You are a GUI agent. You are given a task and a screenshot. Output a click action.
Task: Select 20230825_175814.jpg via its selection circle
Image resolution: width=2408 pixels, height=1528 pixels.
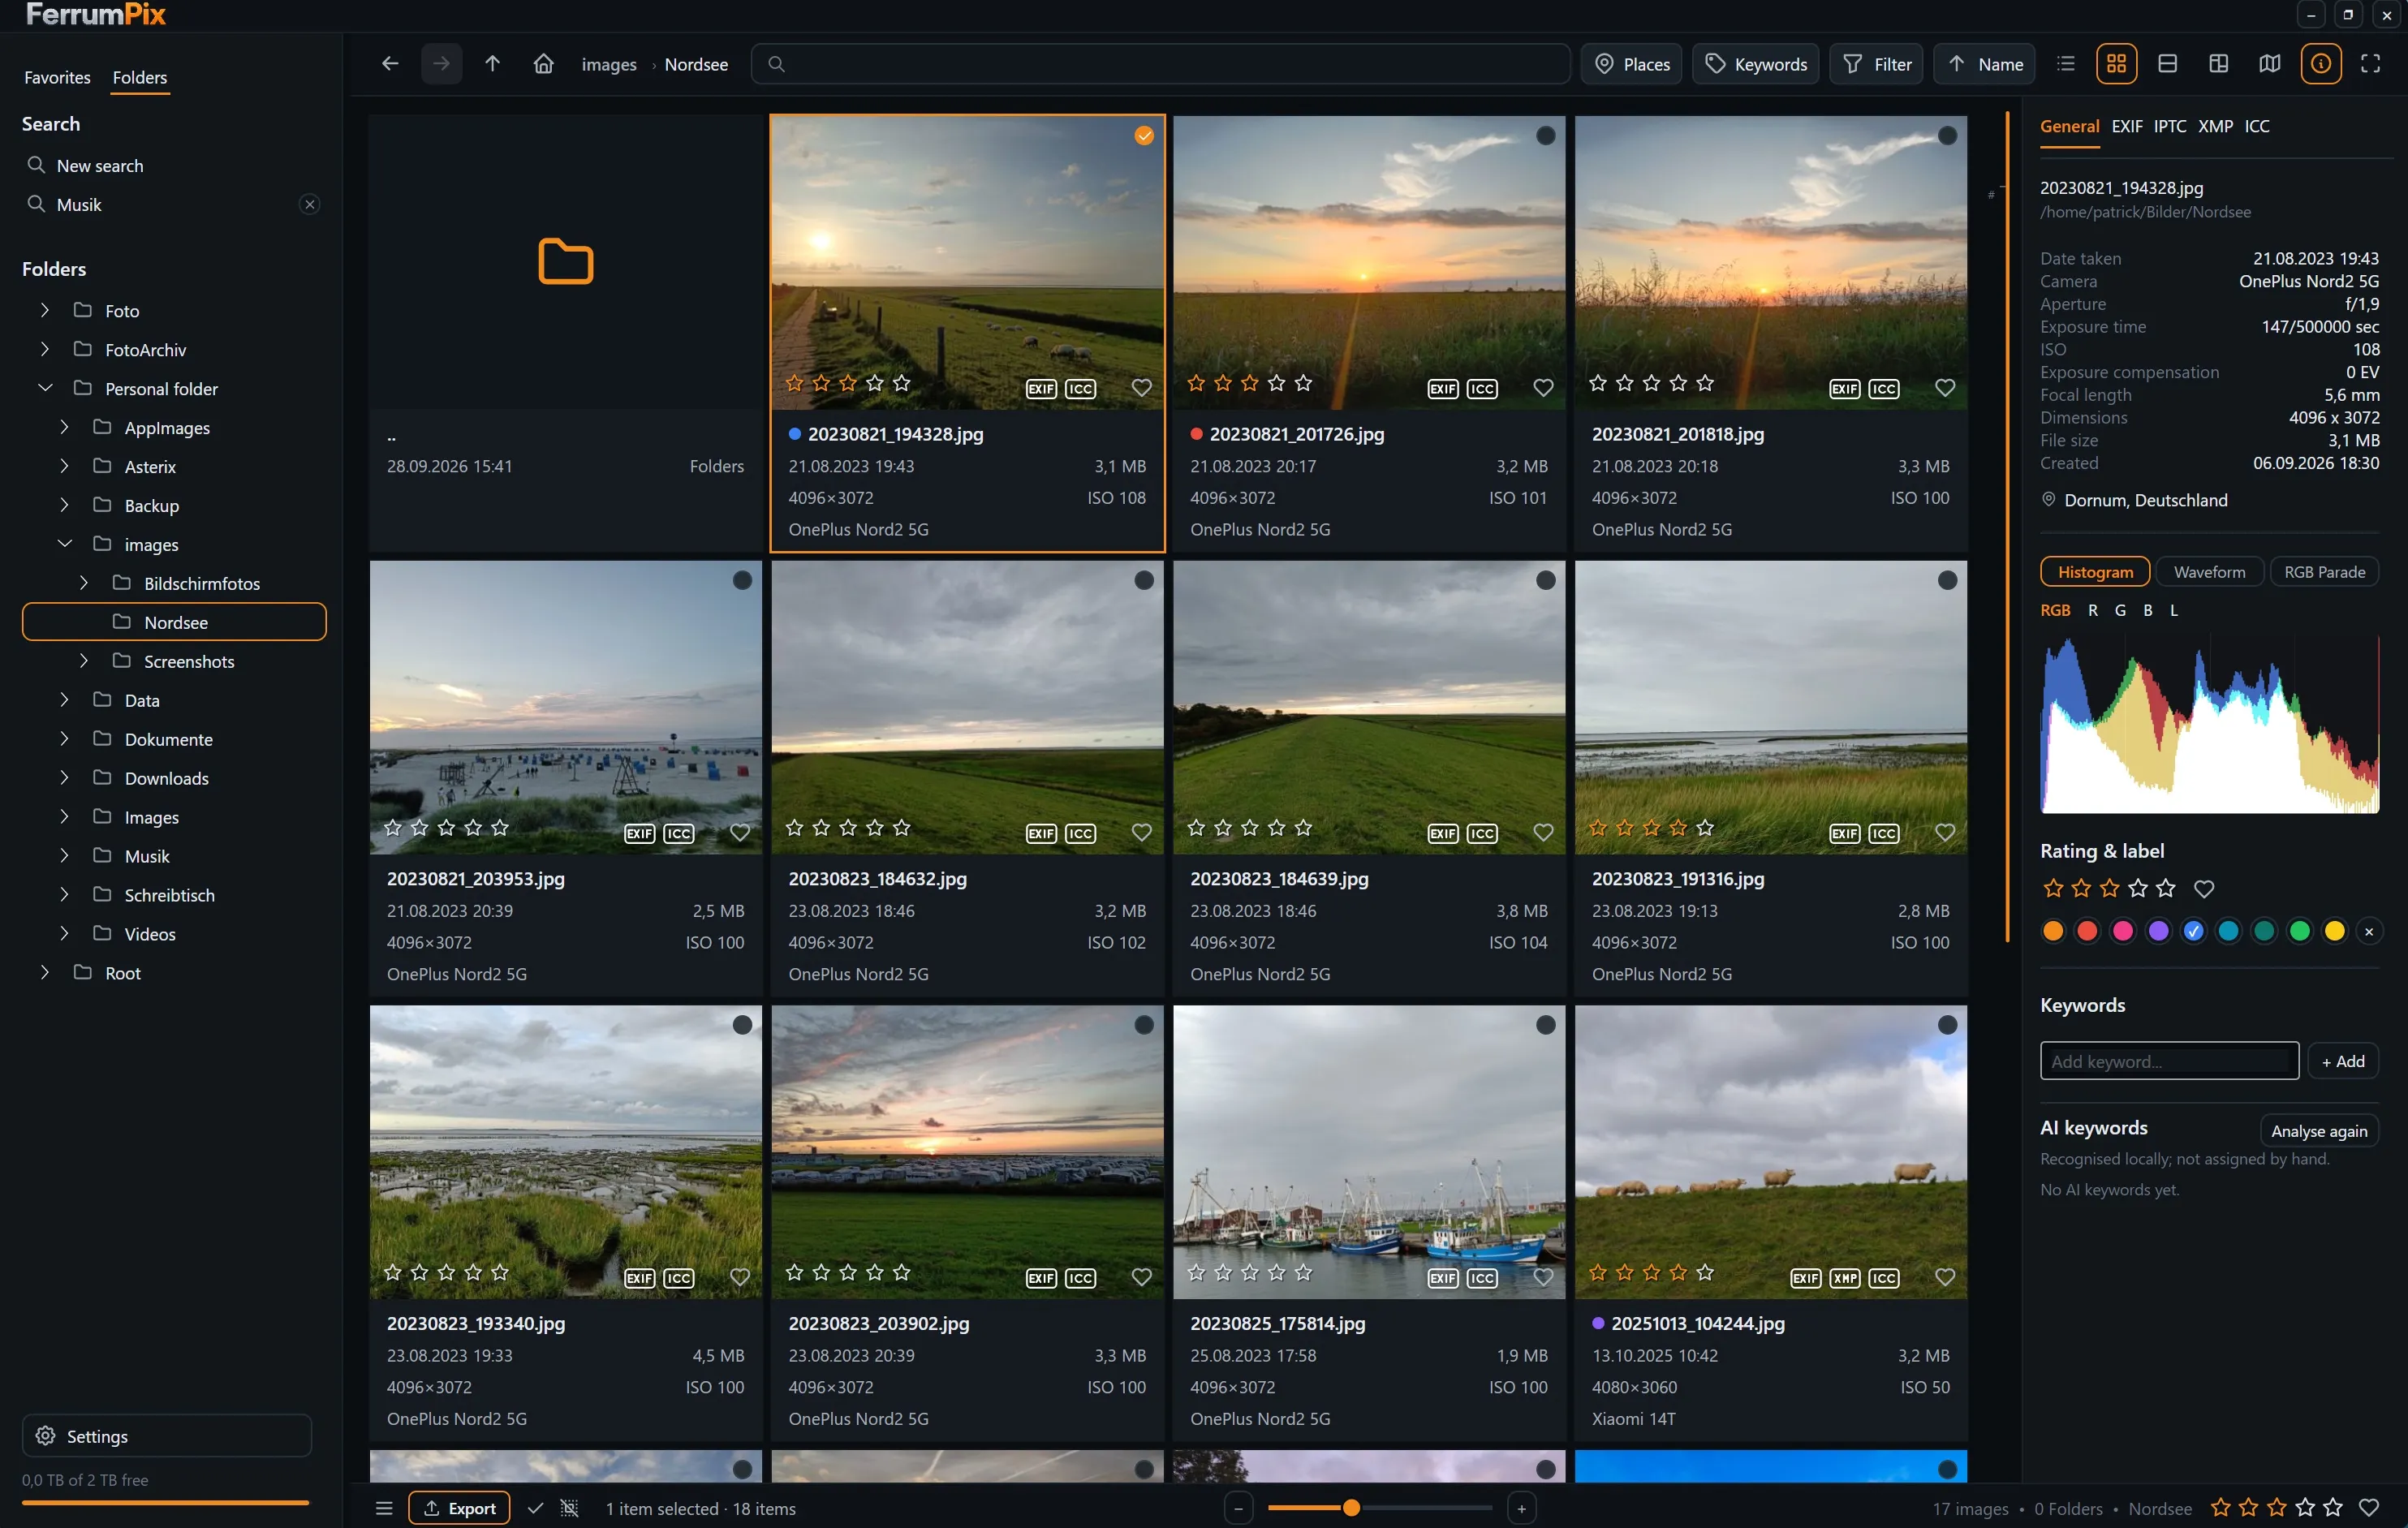coord(1546,1025)
